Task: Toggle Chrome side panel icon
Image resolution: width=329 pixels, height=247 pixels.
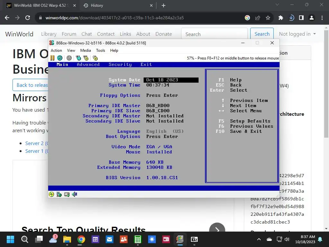Action: click(301, 18)
